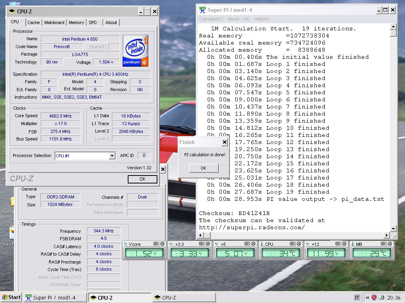The height and width of the screenshot is (303, 405).
Task: Activate the first CPU-Z taskbar button
Action: (119, 297)
